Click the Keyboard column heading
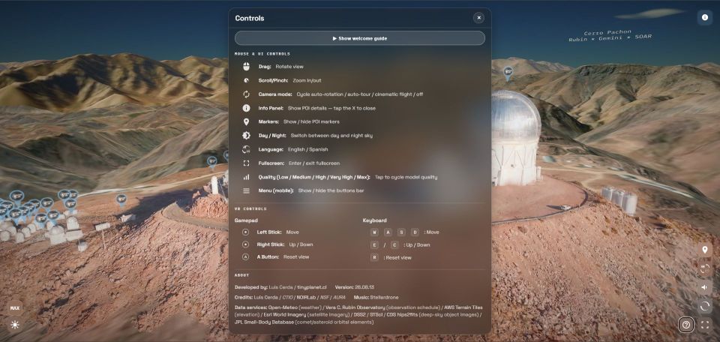Image resolution: width=720 pixels, height=342 pixels. coord(375,220)
